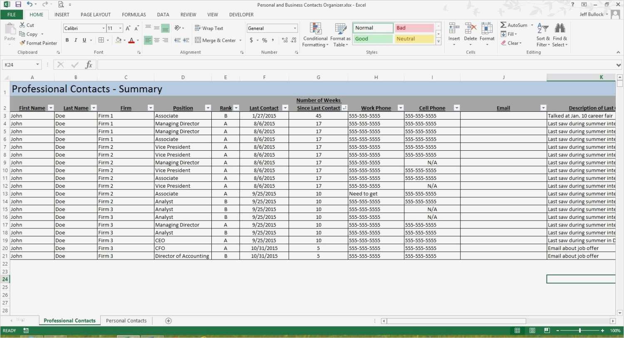Expand the formula bar
The image size is (624, 338).
coord(619,65)
